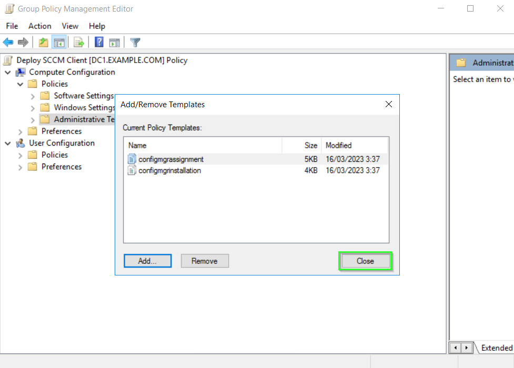Viewport: 514px width, 368px height.
Task: Open the Action menu
Action: tap(39, 26)
